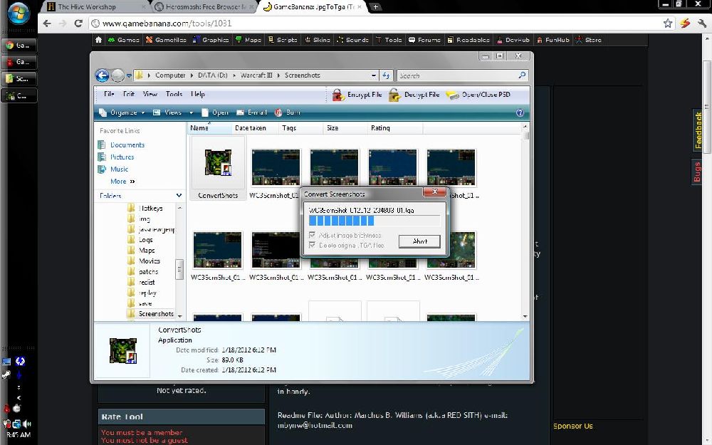Click the E-mail toolbar button
Screen dimensions: 712x445
click(x=251, y=112)
